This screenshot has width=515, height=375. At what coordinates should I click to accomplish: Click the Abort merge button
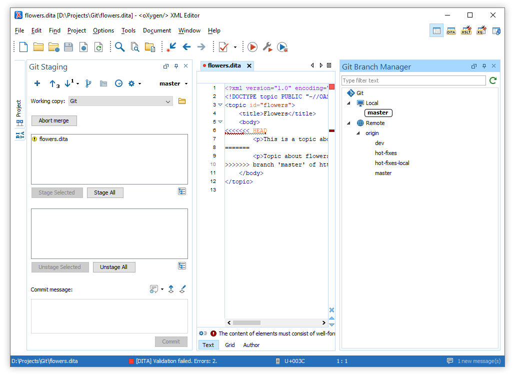(x=54, y=120)
